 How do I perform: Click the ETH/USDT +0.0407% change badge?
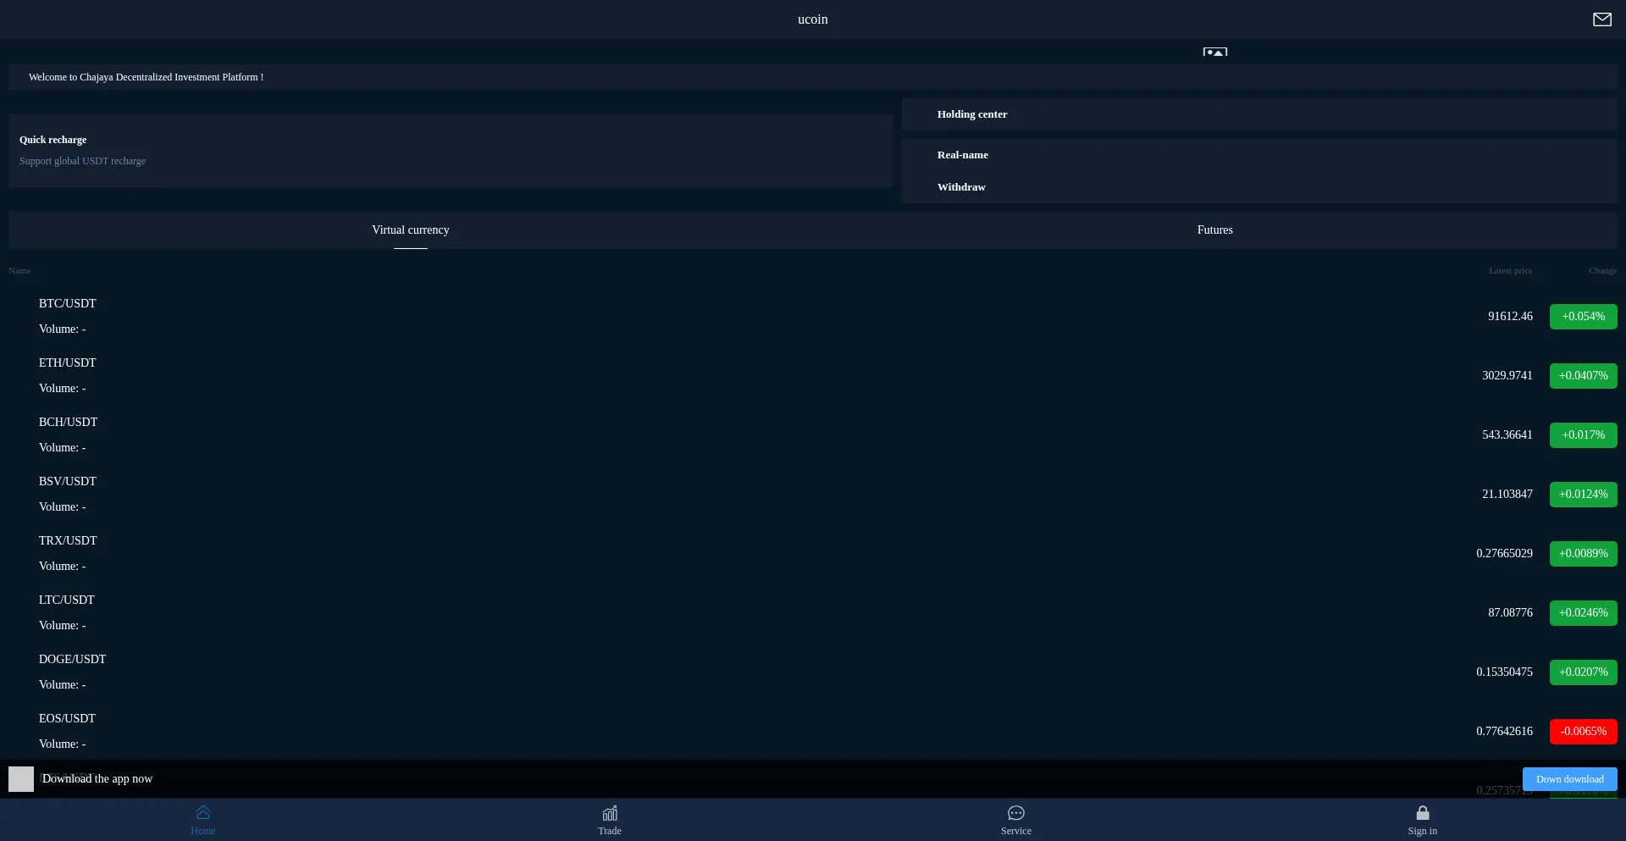pyautogui.click(x=1583, y=376)
